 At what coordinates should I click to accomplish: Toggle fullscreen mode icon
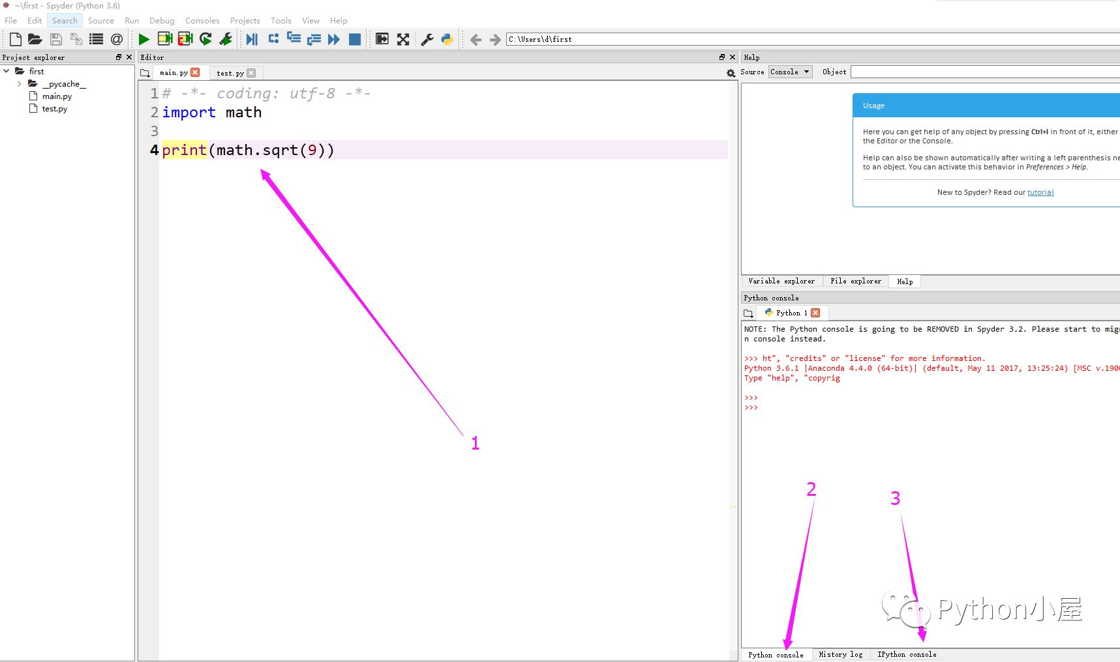(x=403, y=39)
